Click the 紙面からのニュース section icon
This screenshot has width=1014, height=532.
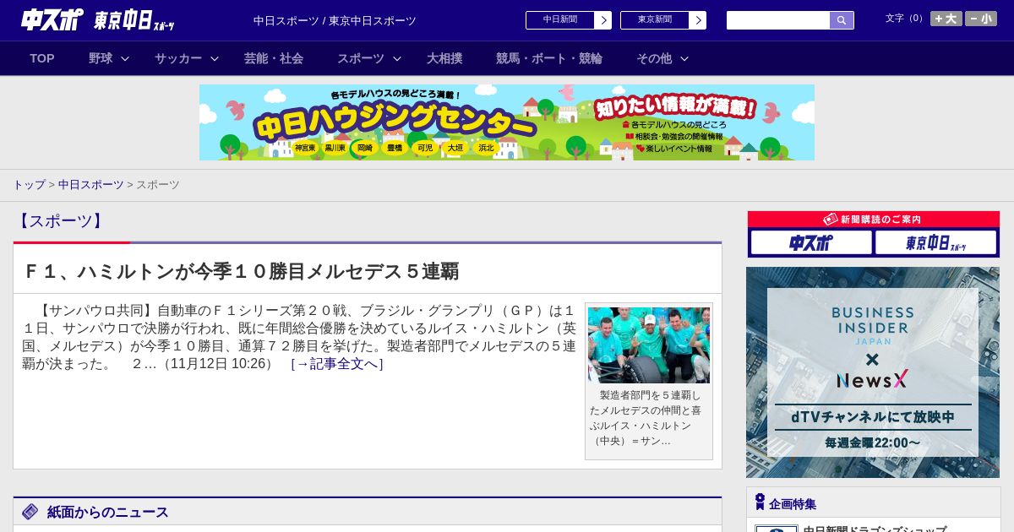click(x=30, y=512)
